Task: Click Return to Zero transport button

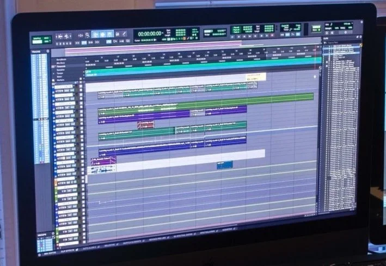Action: (x=238, y=36)
